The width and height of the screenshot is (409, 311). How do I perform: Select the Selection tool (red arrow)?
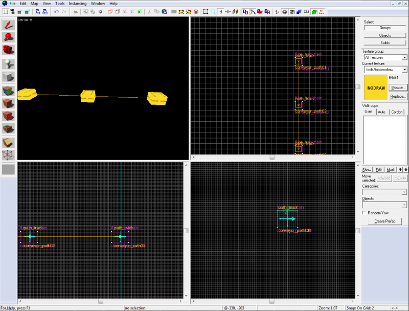(x=8, y=25)
